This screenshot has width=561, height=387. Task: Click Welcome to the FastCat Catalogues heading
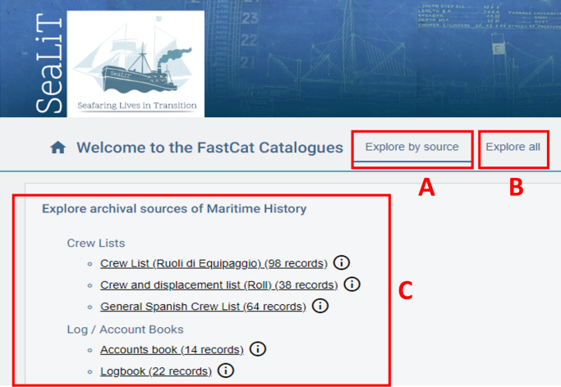209,148
